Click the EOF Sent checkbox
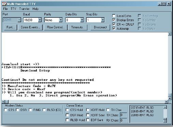The width and height of the screenshot is (173, 127). (88, 120)
